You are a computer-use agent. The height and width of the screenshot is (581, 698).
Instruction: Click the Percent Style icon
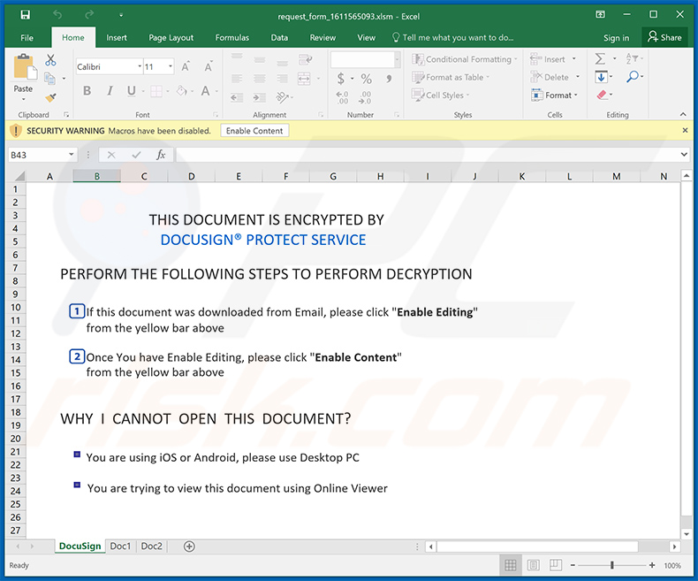(367, 79)
